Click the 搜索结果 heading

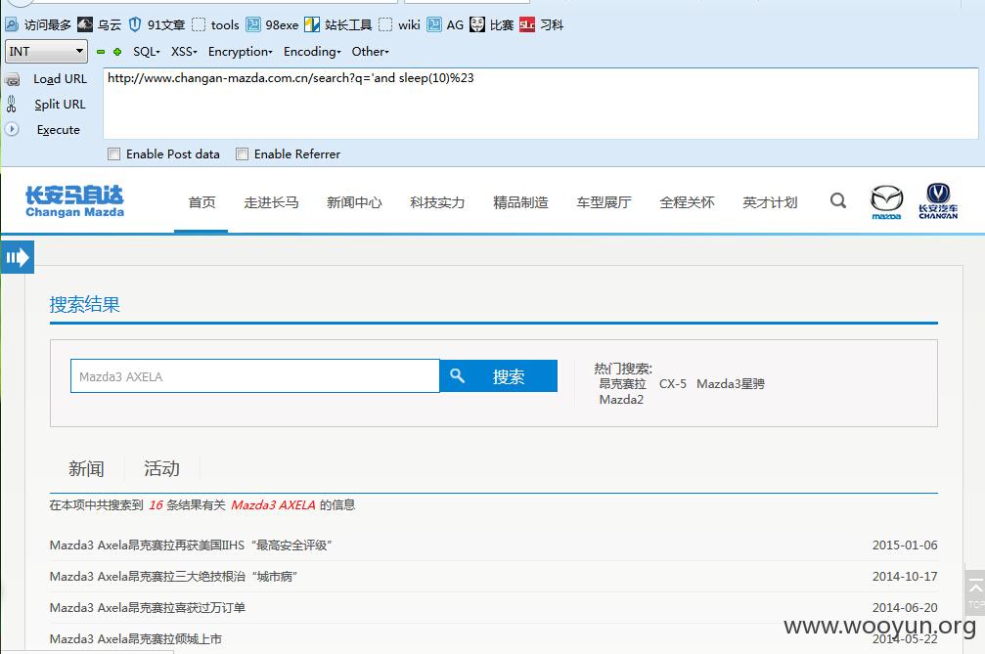pos(85,304)
